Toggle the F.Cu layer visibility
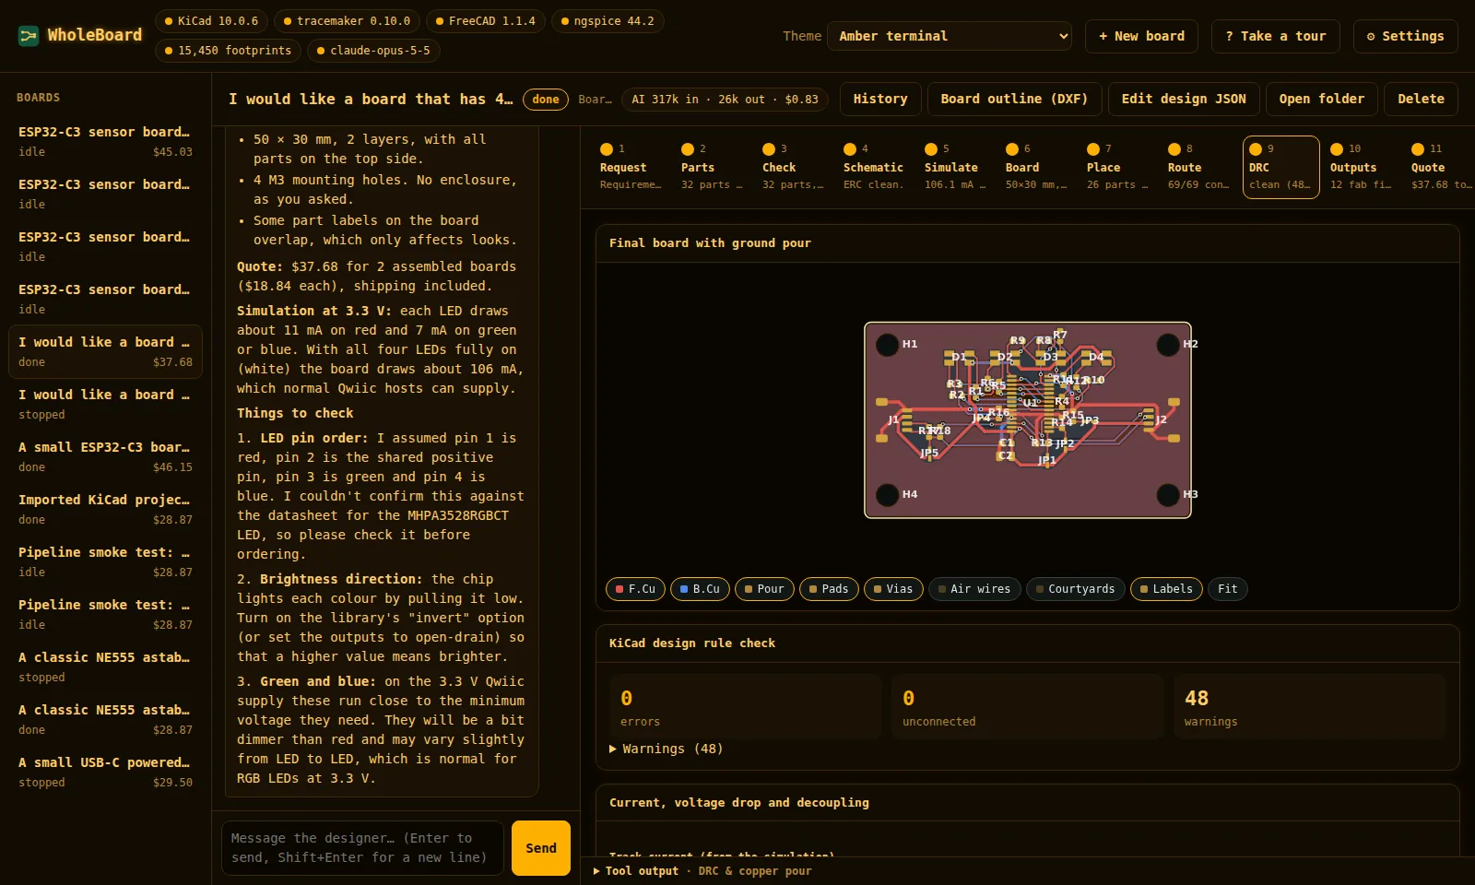 tap(635, 589)
